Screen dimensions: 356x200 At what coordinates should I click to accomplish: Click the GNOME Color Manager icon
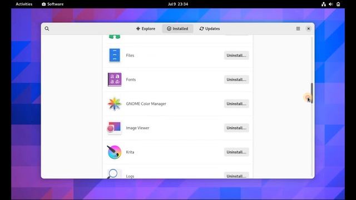pos(115,104)
